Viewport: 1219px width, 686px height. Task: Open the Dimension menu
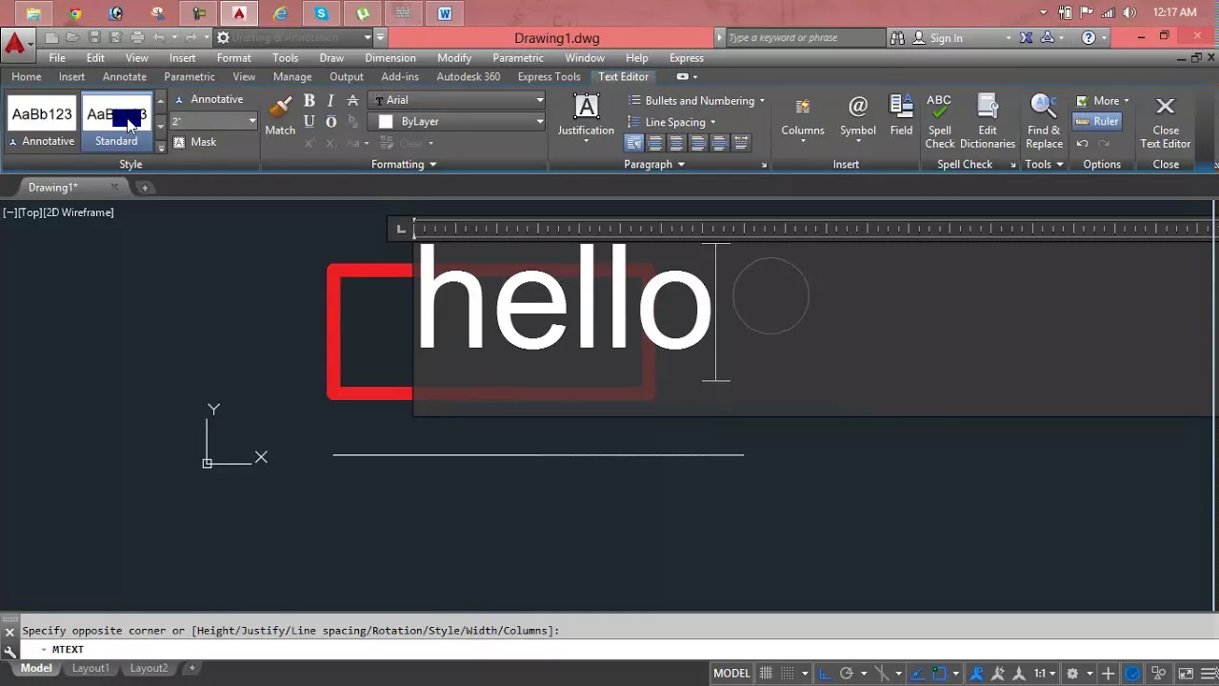click(390, 57)
